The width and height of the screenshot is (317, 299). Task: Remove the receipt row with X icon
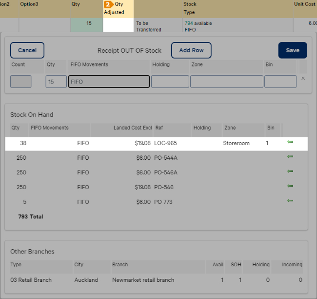(x=303, y=78)
